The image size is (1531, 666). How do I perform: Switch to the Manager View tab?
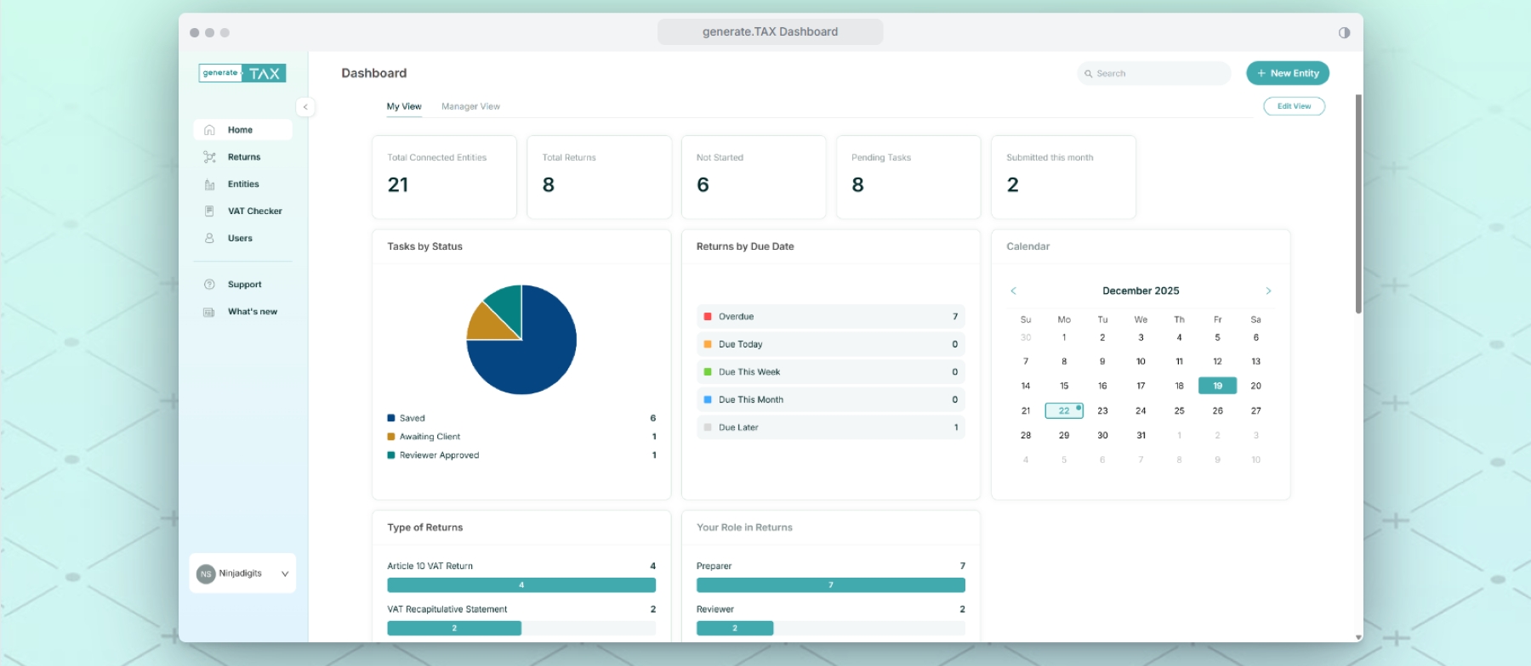point(470,106)
